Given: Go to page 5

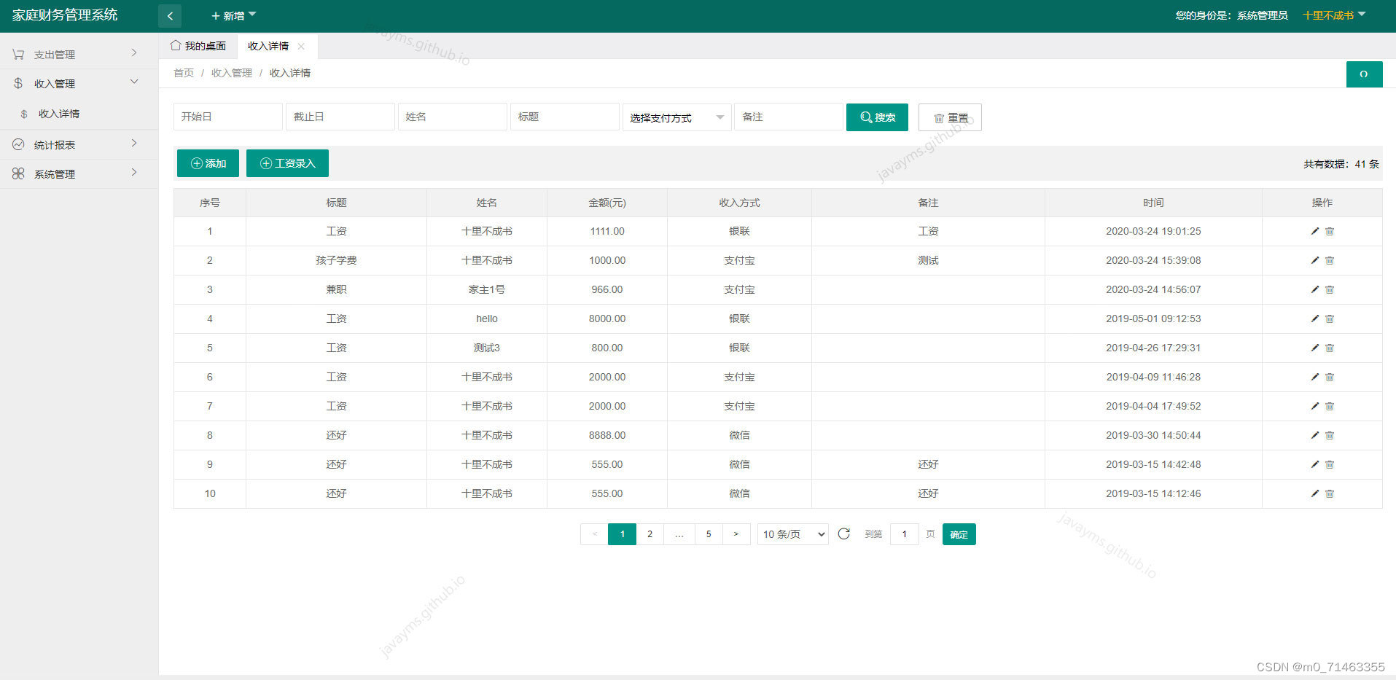Looking at the screenshot, I should [709, 534].
